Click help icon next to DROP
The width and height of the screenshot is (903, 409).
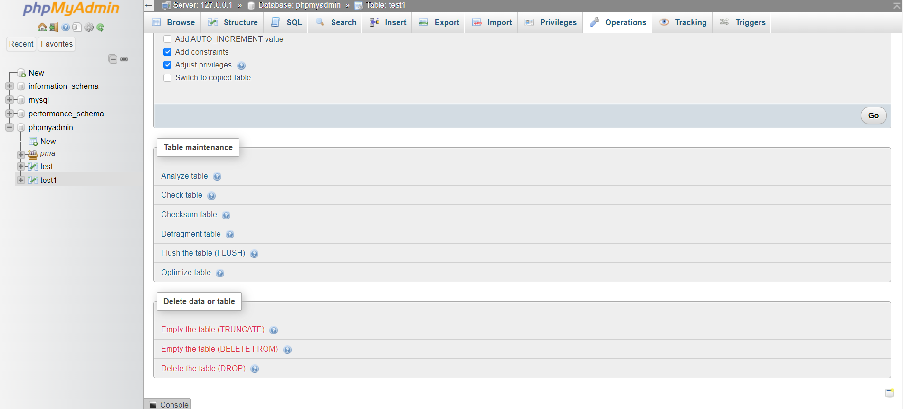point(255,369)
